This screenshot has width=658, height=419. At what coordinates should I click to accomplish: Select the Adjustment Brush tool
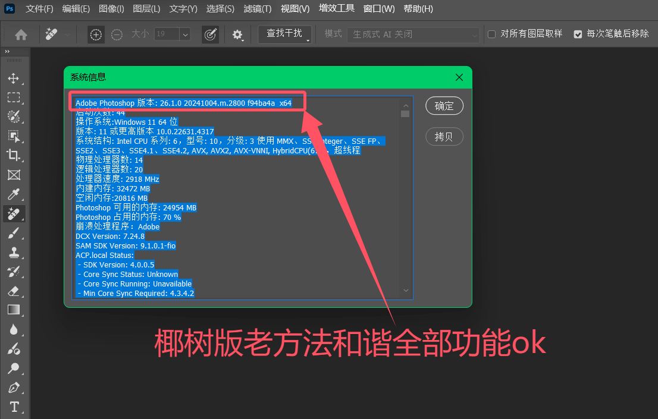click(x=14, y=349)
